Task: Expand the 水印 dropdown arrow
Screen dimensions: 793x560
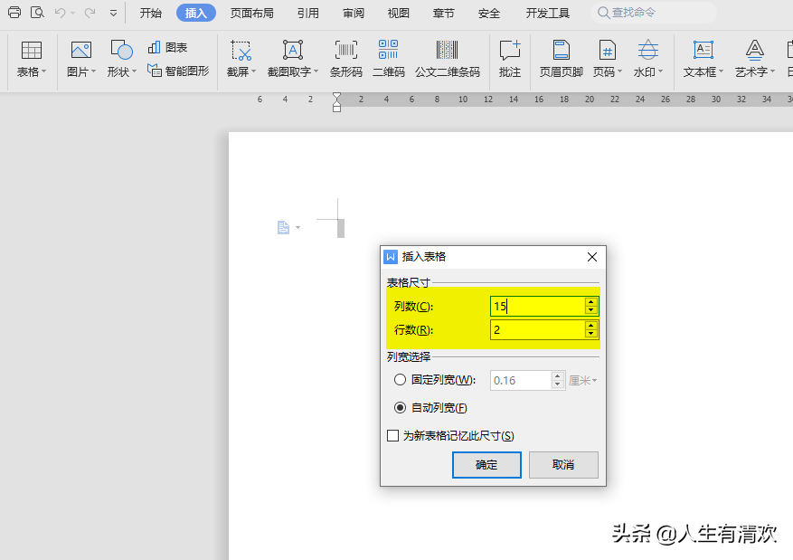Action: pos(660,71)
